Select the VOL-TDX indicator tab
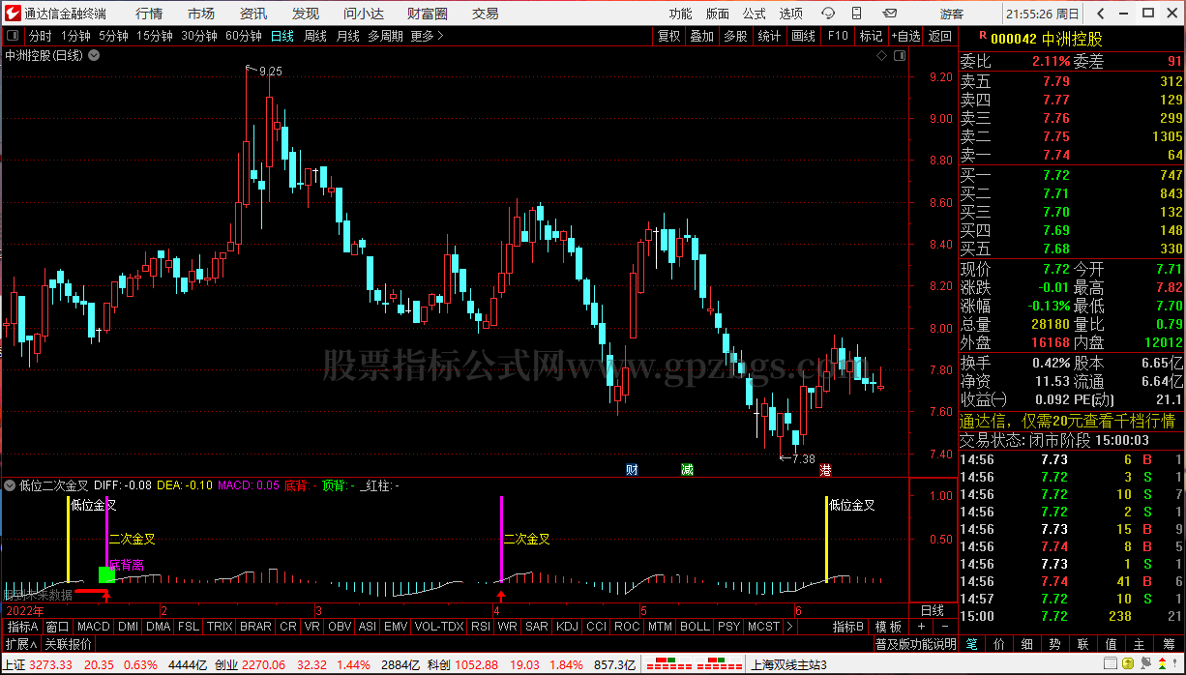Screen dimensions: 1186x675 439,627
